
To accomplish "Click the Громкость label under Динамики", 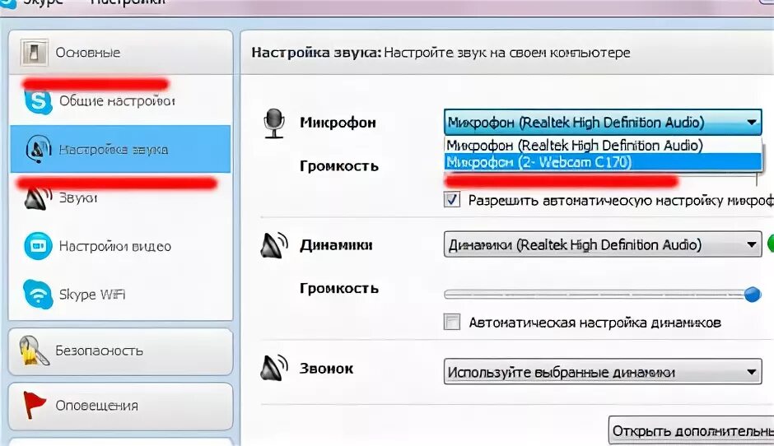I will [x=339, y=288].
